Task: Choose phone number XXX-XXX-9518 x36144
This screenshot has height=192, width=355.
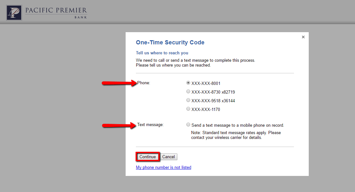Action: click(x=188, y=100)
